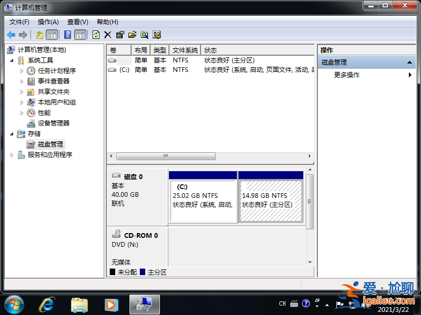Click the Properties toolbar icon
This screenshot has width=421, height=315.
(119, 35)
